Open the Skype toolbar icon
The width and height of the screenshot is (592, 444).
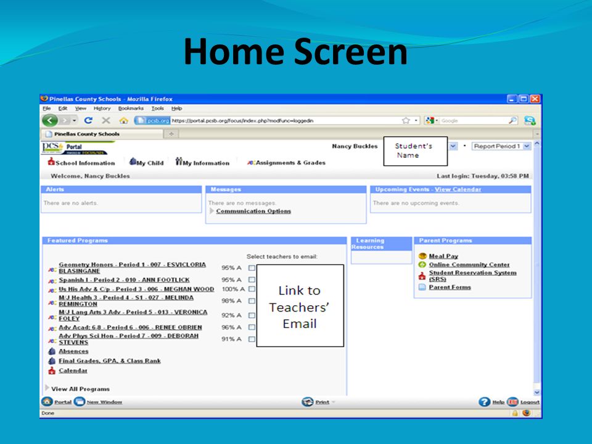pos(530,120)
